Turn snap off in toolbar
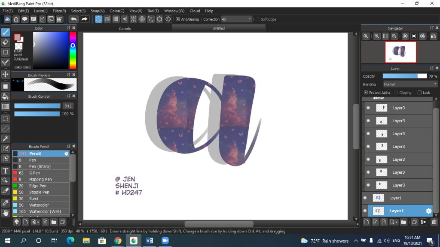 click(98, 19)
